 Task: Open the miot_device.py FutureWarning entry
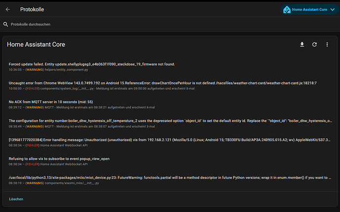point(170,180)
